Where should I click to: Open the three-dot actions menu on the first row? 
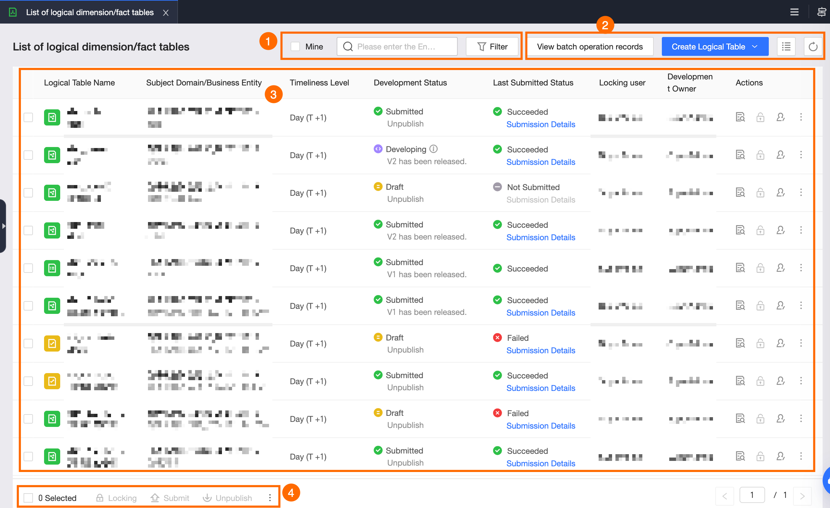coord(801,117)
